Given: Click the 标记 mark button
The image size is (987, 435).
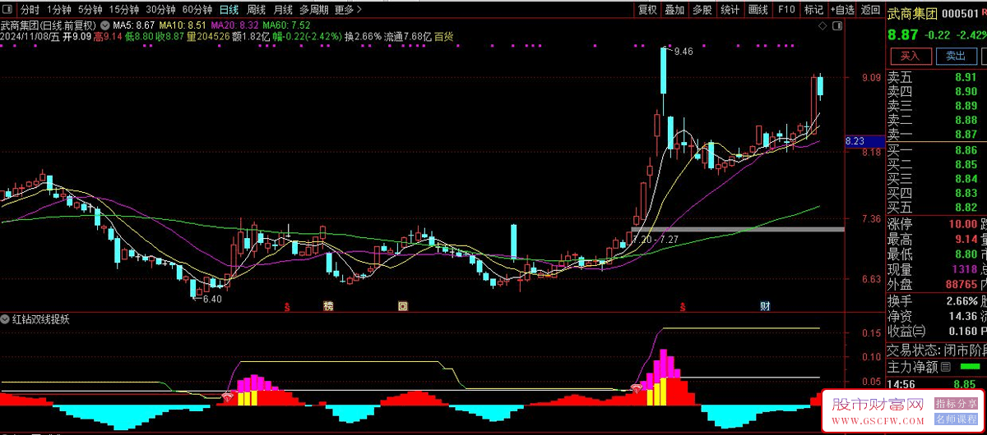Looking at the screenshot, I should pos(813,10).
